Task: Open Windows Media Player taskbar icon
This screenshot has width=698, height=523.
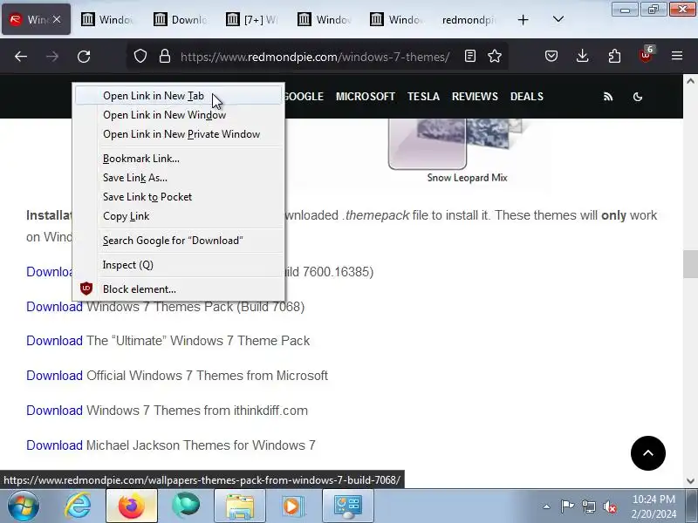Action: pyautogui.click(x=293, y=506)
